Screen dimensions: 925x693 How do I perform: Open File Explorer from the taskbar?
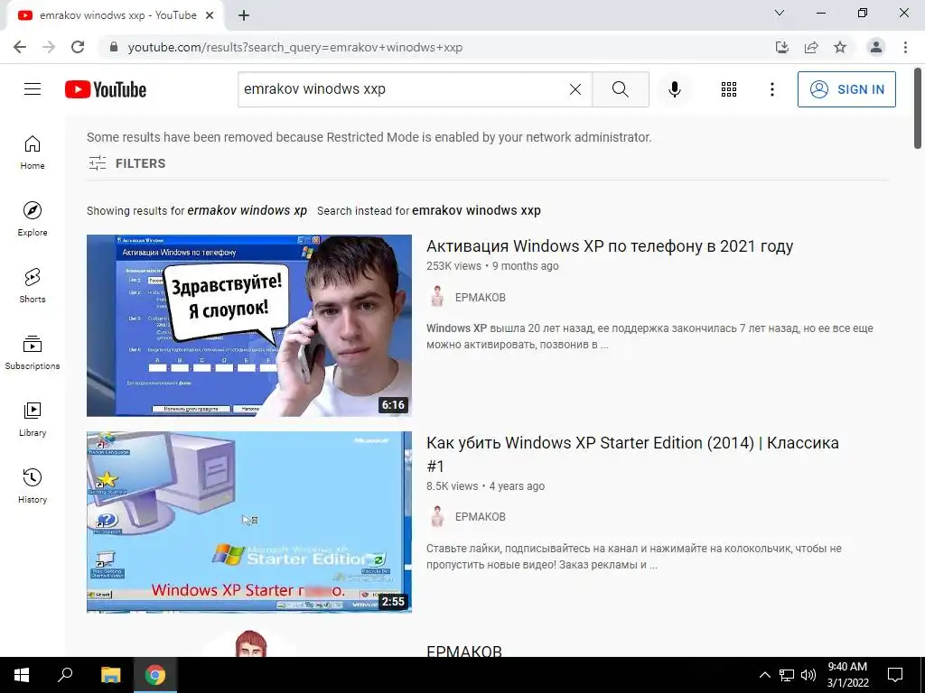coord(110,675)
